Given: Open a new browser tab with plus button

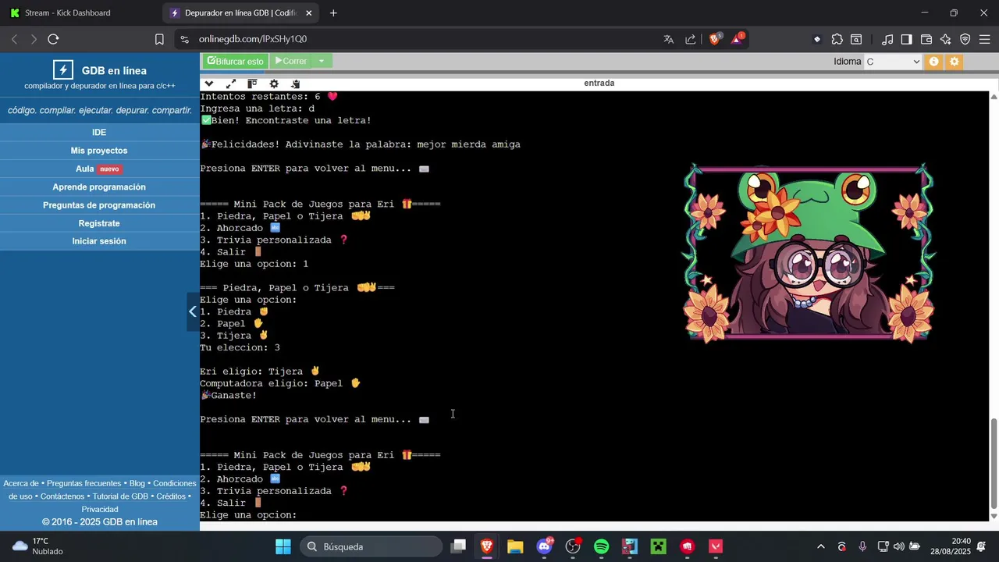Looking at the screenshot, I should (x=333, y=13).
